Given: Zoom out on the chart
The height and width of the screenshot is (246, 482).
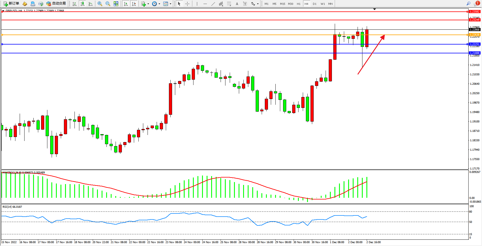Looking at the screenshot, I should pyautogui.click(x=108, y=4).
